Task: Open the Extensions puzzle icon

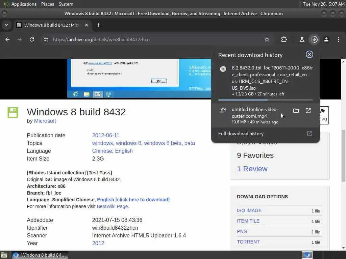Action: (284, 39)
